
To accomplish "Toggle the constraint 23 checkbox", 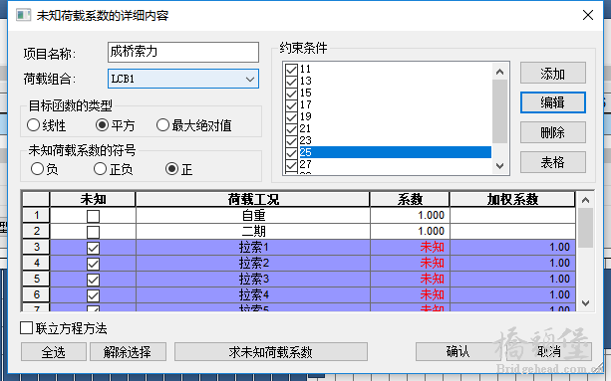I will (291, 141).
